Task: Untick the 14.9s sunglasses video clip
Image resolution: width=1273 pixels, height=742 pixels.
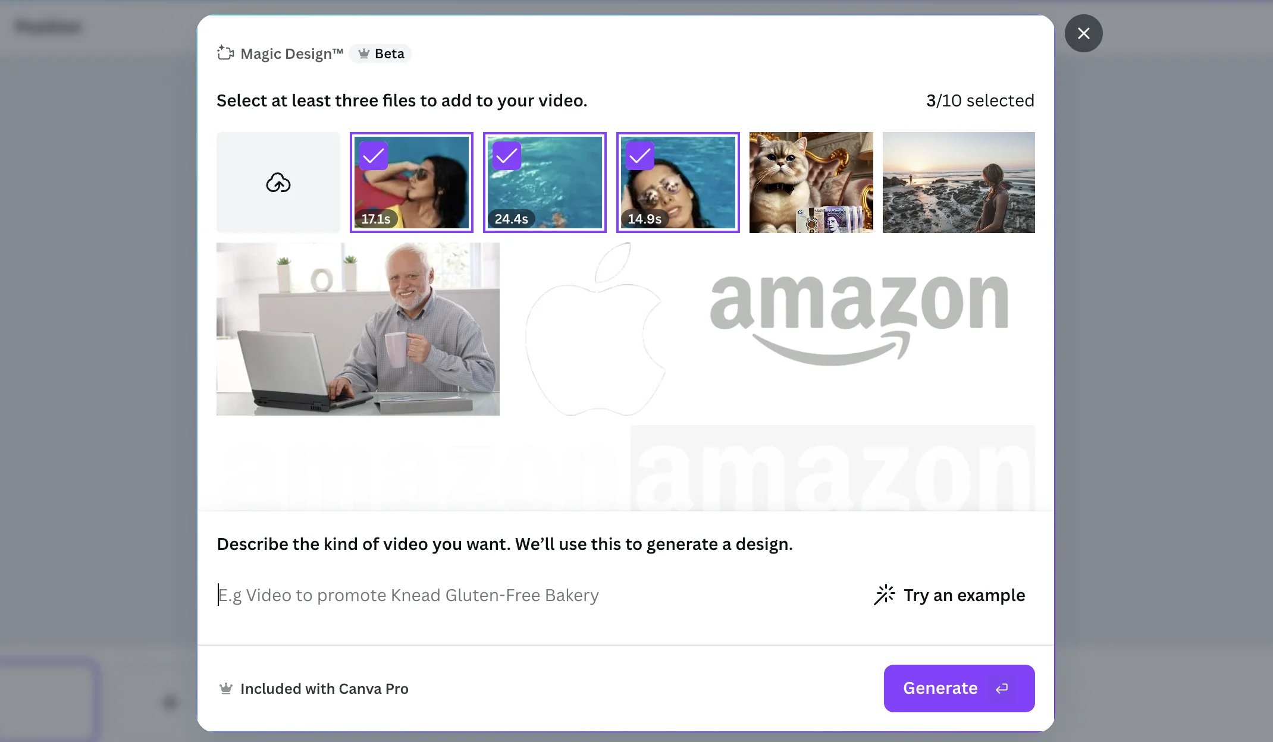Action: point(678,183)
